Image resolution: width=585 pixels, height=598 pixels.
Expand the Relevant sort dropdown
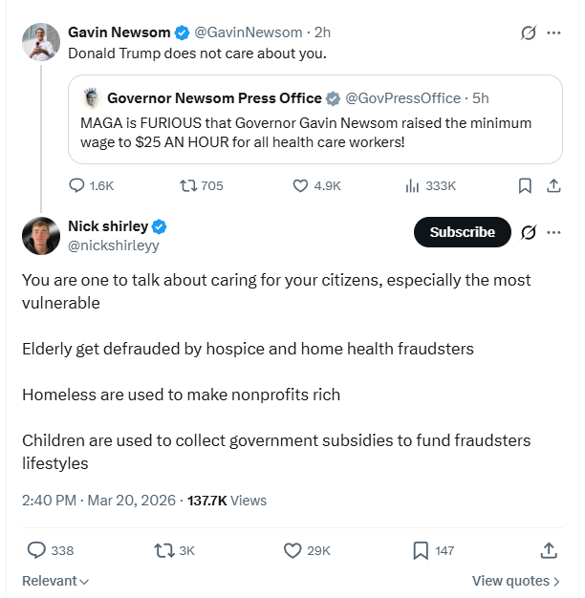(x=55, y=581)
